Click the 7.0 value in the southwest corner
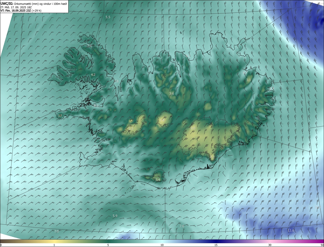 pyautogui.click(x=56, y=231)
